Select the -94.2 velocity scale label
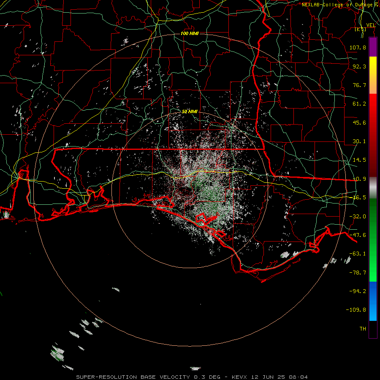Image resolution: width=380 pixels, height=380 pixels. [358, 291]
